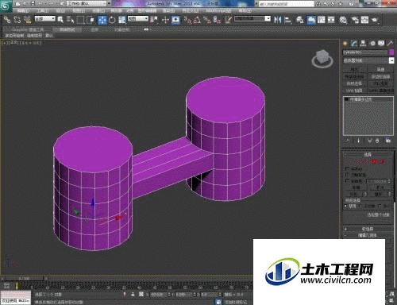
Task: Select Element sub-object level icon
Action: 382,161
